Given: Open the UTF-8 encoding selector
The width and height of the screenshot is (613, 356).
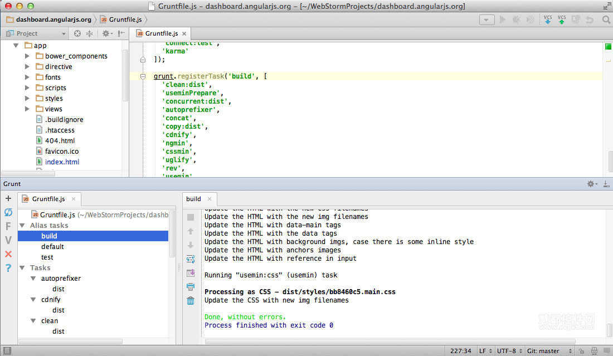Looking at the screenshot, I should click(x=509, y=351).
